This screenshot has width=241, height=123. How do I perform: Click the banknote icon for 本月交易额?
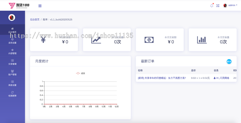tap(149, 40)
